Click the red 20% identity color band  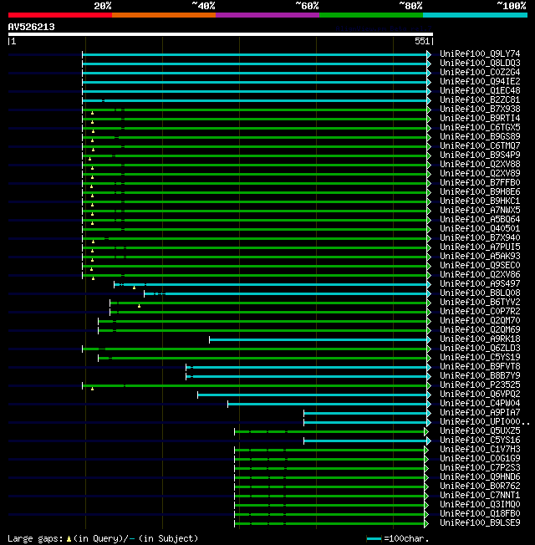click(x=60, y=15)
